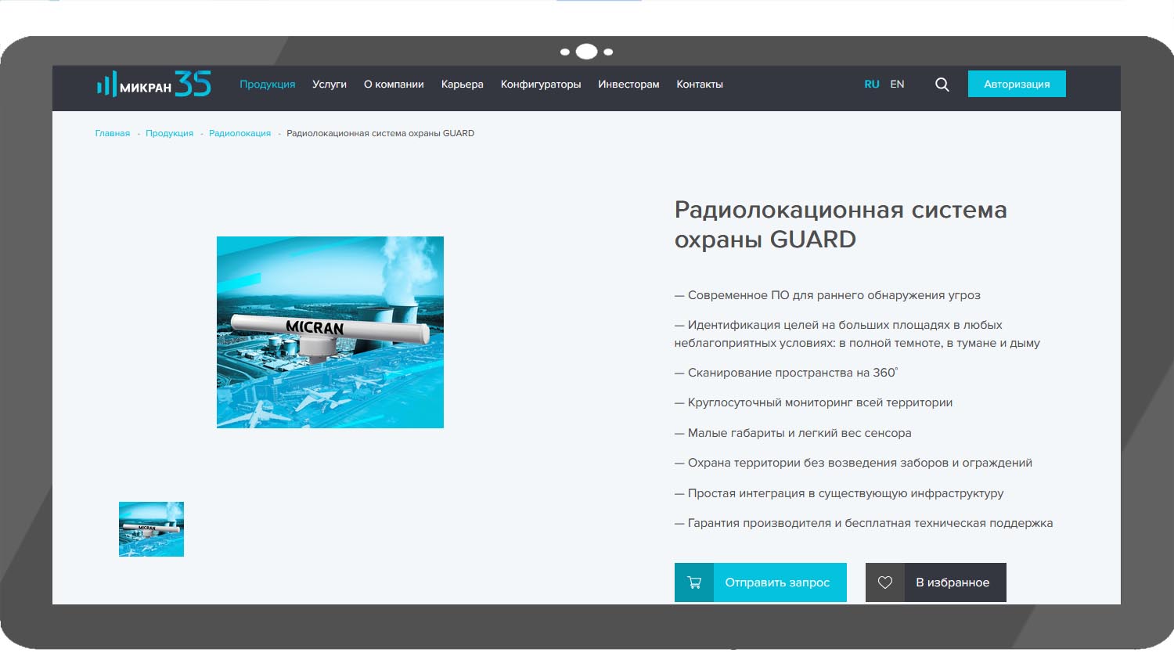This screenshot has width=1174, height=660.
Task: Select the Инвесторам menu item
Action: [628, 85]
